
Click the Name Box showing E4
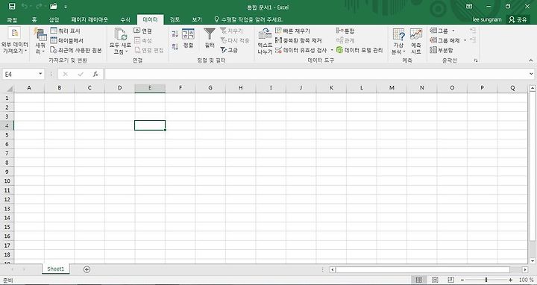coord(20,74)
